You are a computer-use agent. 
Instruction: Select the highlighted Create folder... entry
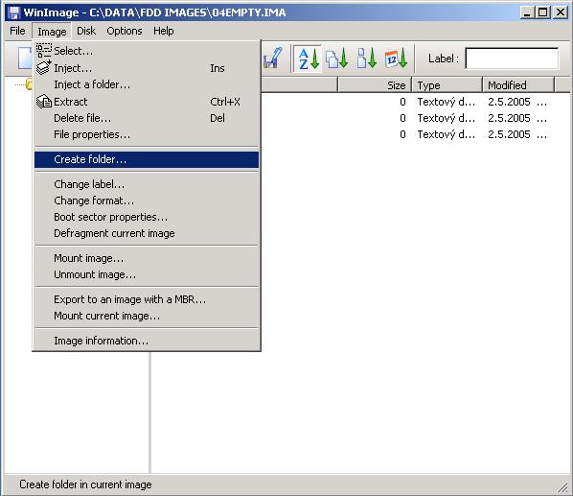(147, 159)
